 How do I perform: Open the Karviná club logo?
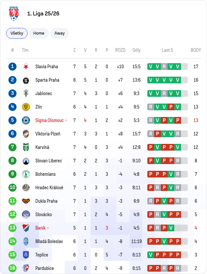coord(26,147)
